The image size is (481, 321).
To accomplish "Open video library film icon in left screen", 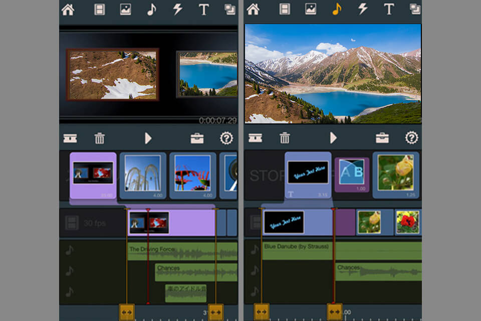I will click(x=100, y=9).
